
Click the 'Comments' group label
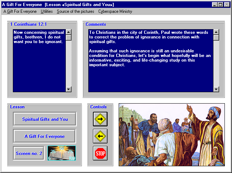[96, 24]
